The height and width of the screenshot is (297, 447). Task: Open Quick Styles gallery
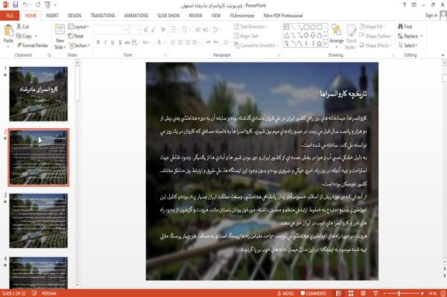(x=351, y=36)
